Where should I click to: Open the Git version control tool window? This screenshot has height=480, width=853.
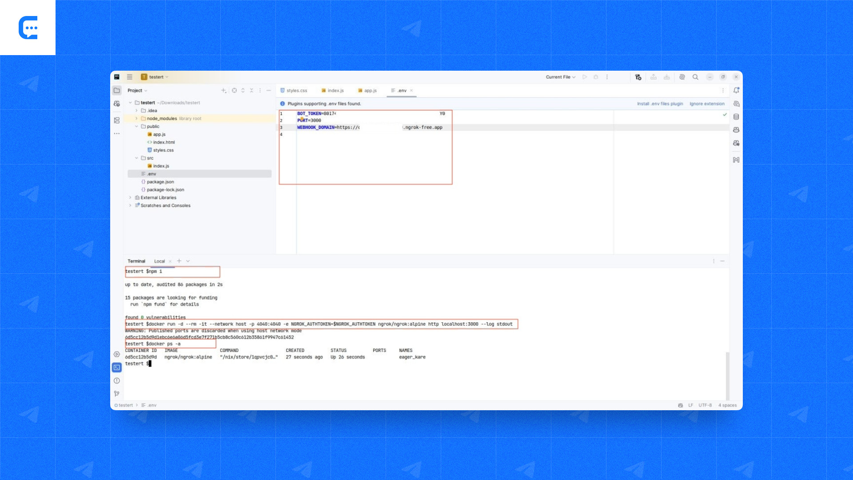(117, 394)
